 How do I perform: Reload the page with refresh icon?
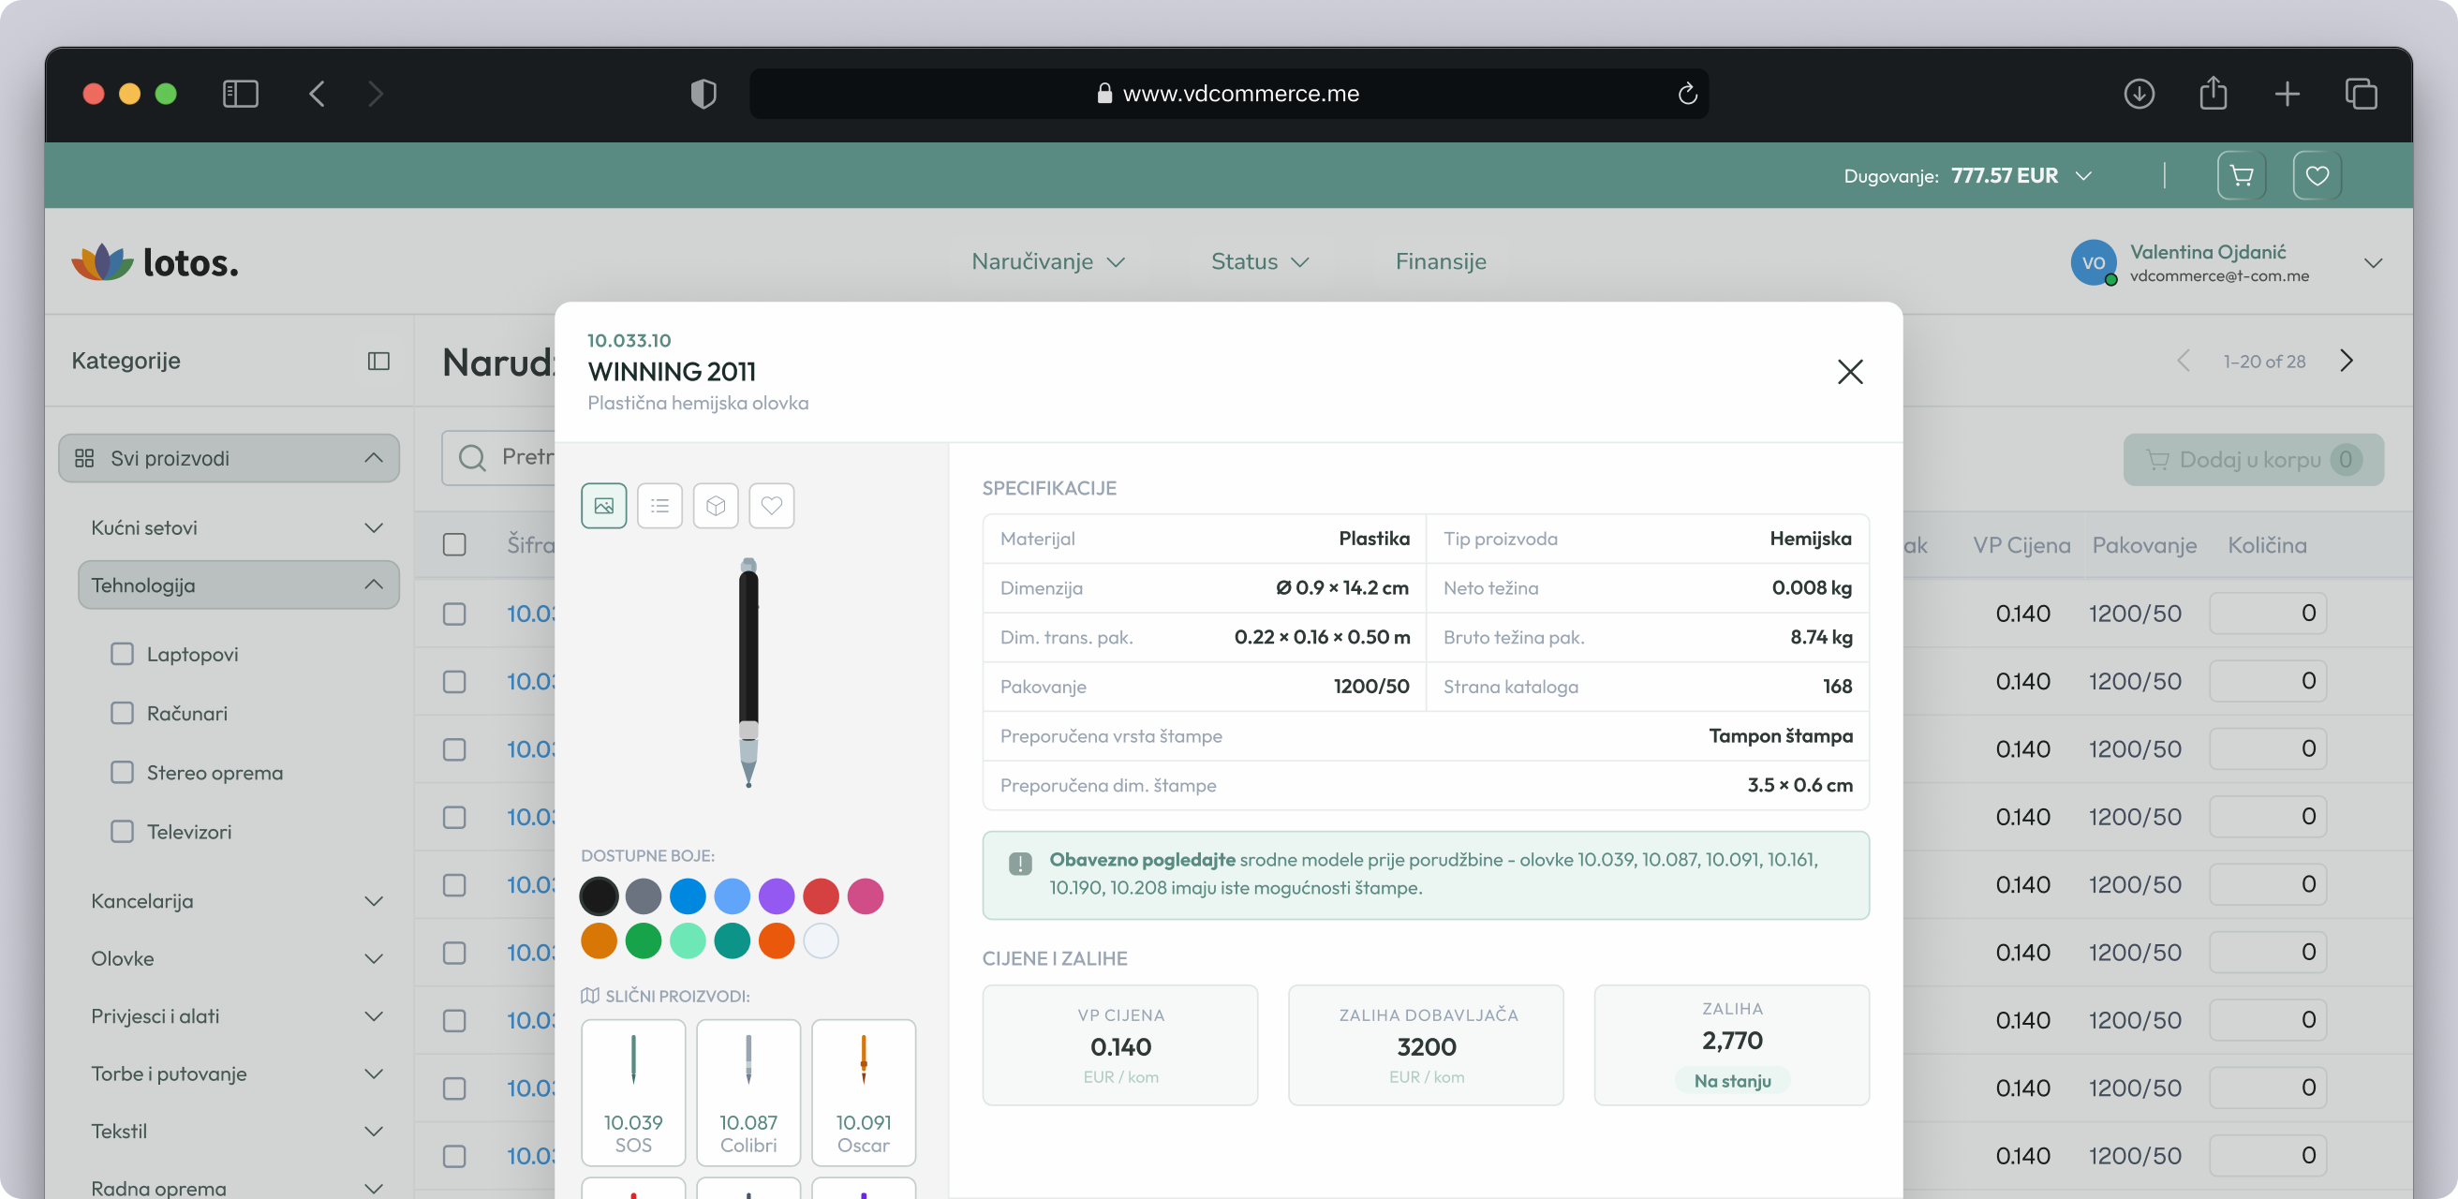pyautogui.click(x=1687, y=94)
